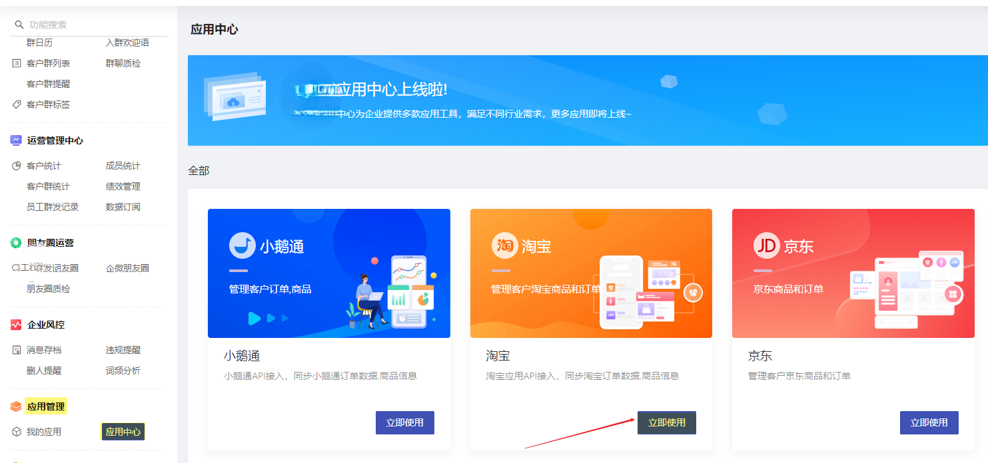Open 绩效管理 menu item
This screenshot has height=463, width=988.
123,186
